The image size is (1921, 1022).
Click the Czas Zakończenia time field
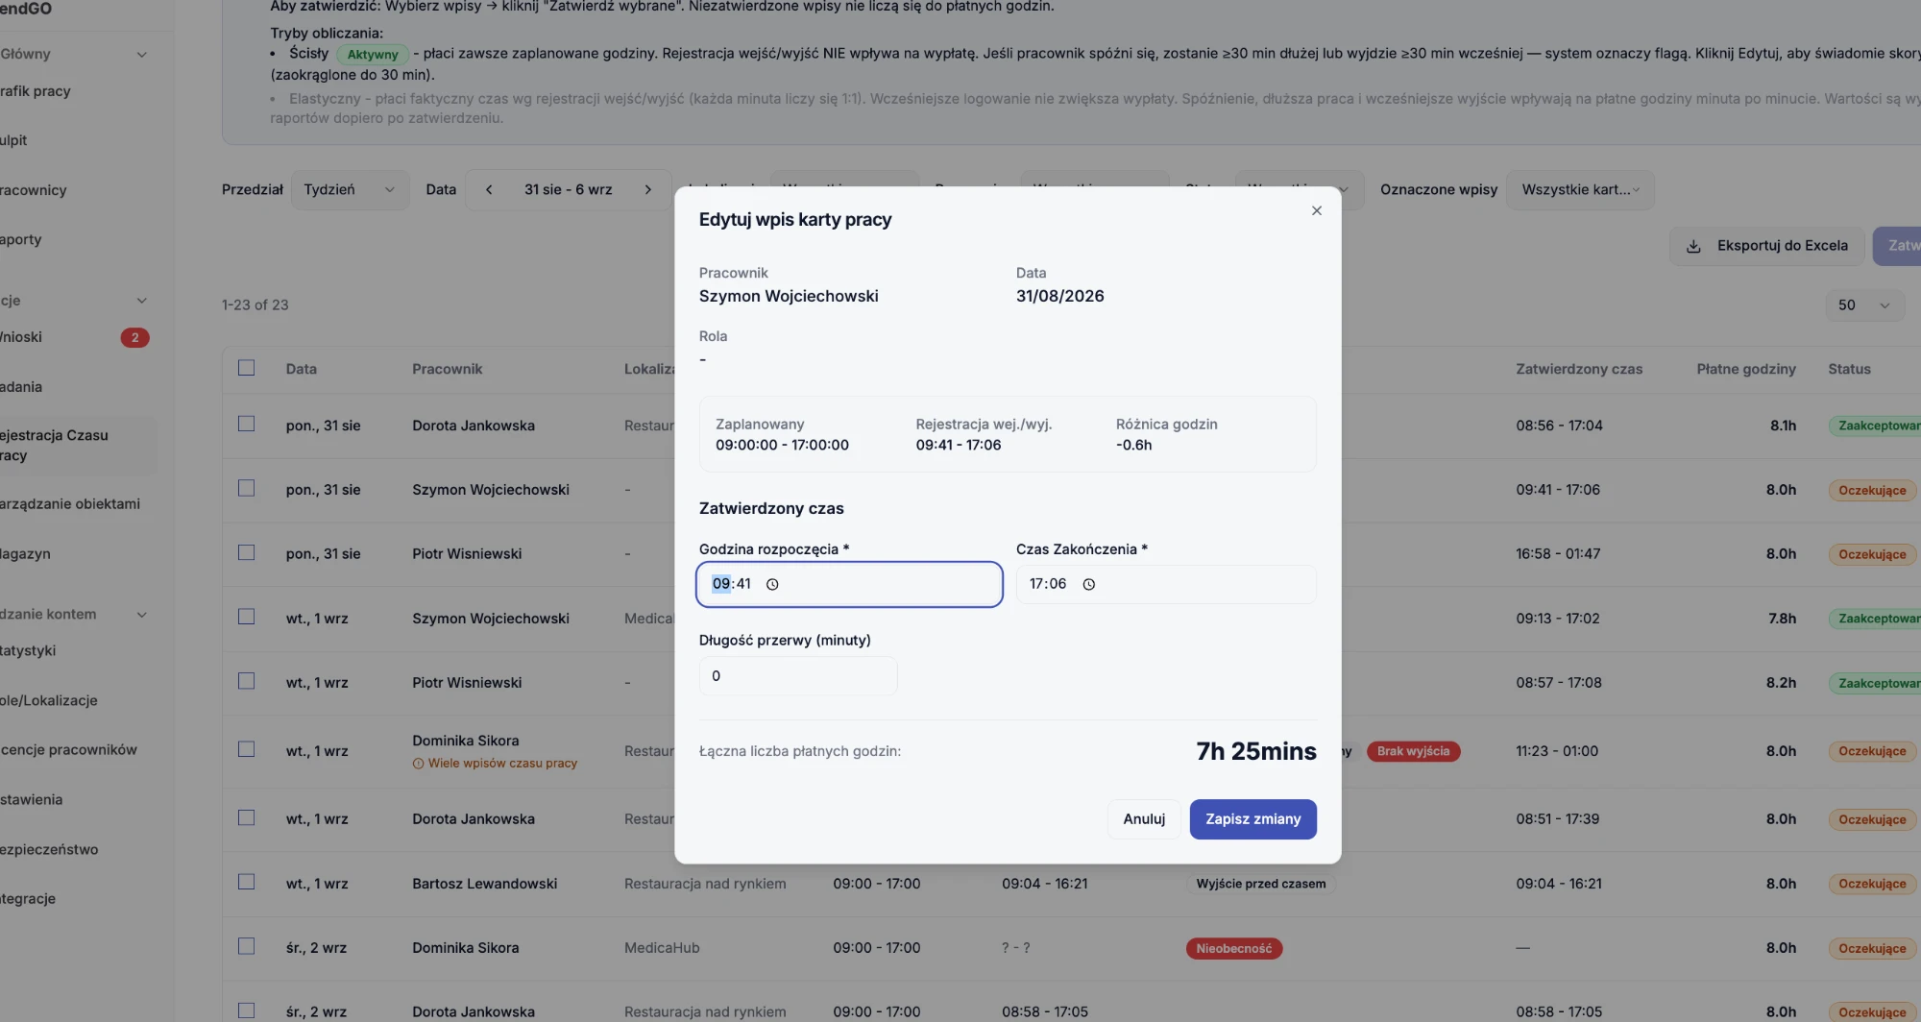(1166, 584)
